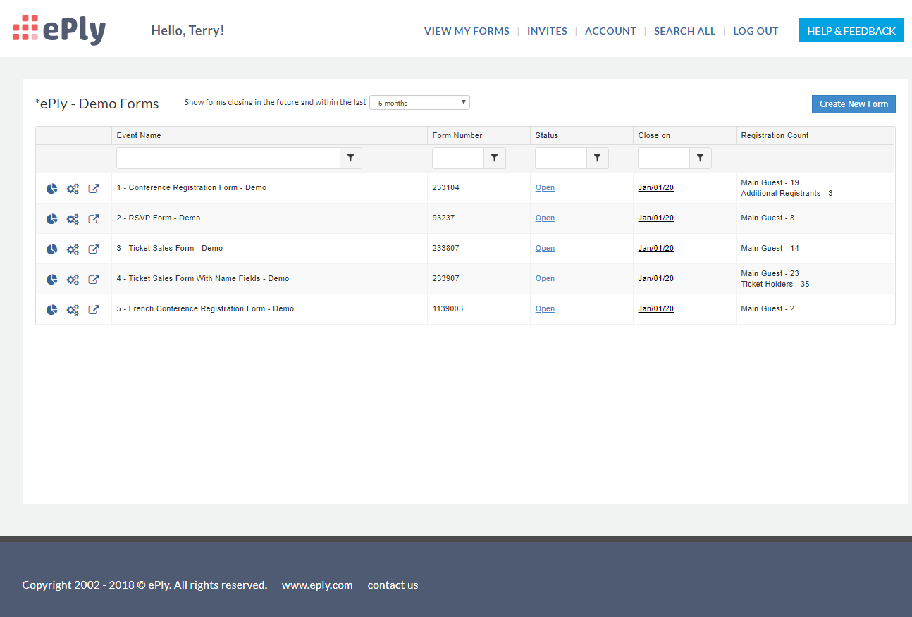Open the Account menu item
This screenshot has width=912, height=617.
(610, 31)
